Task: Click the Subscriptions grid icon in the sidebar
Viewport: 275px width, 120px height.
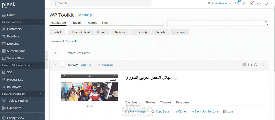Action: point(4,51)
